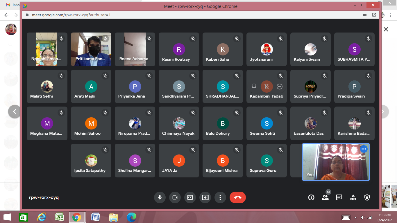Click the muted mic icon on Malati Sethi
Screen dimensions: 397x223
point(61,75)
